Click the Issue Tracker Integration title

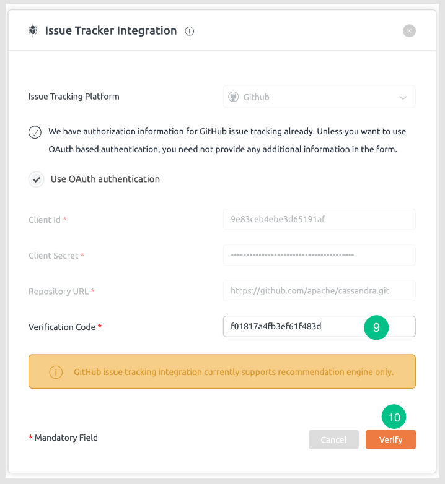(111, 30)
